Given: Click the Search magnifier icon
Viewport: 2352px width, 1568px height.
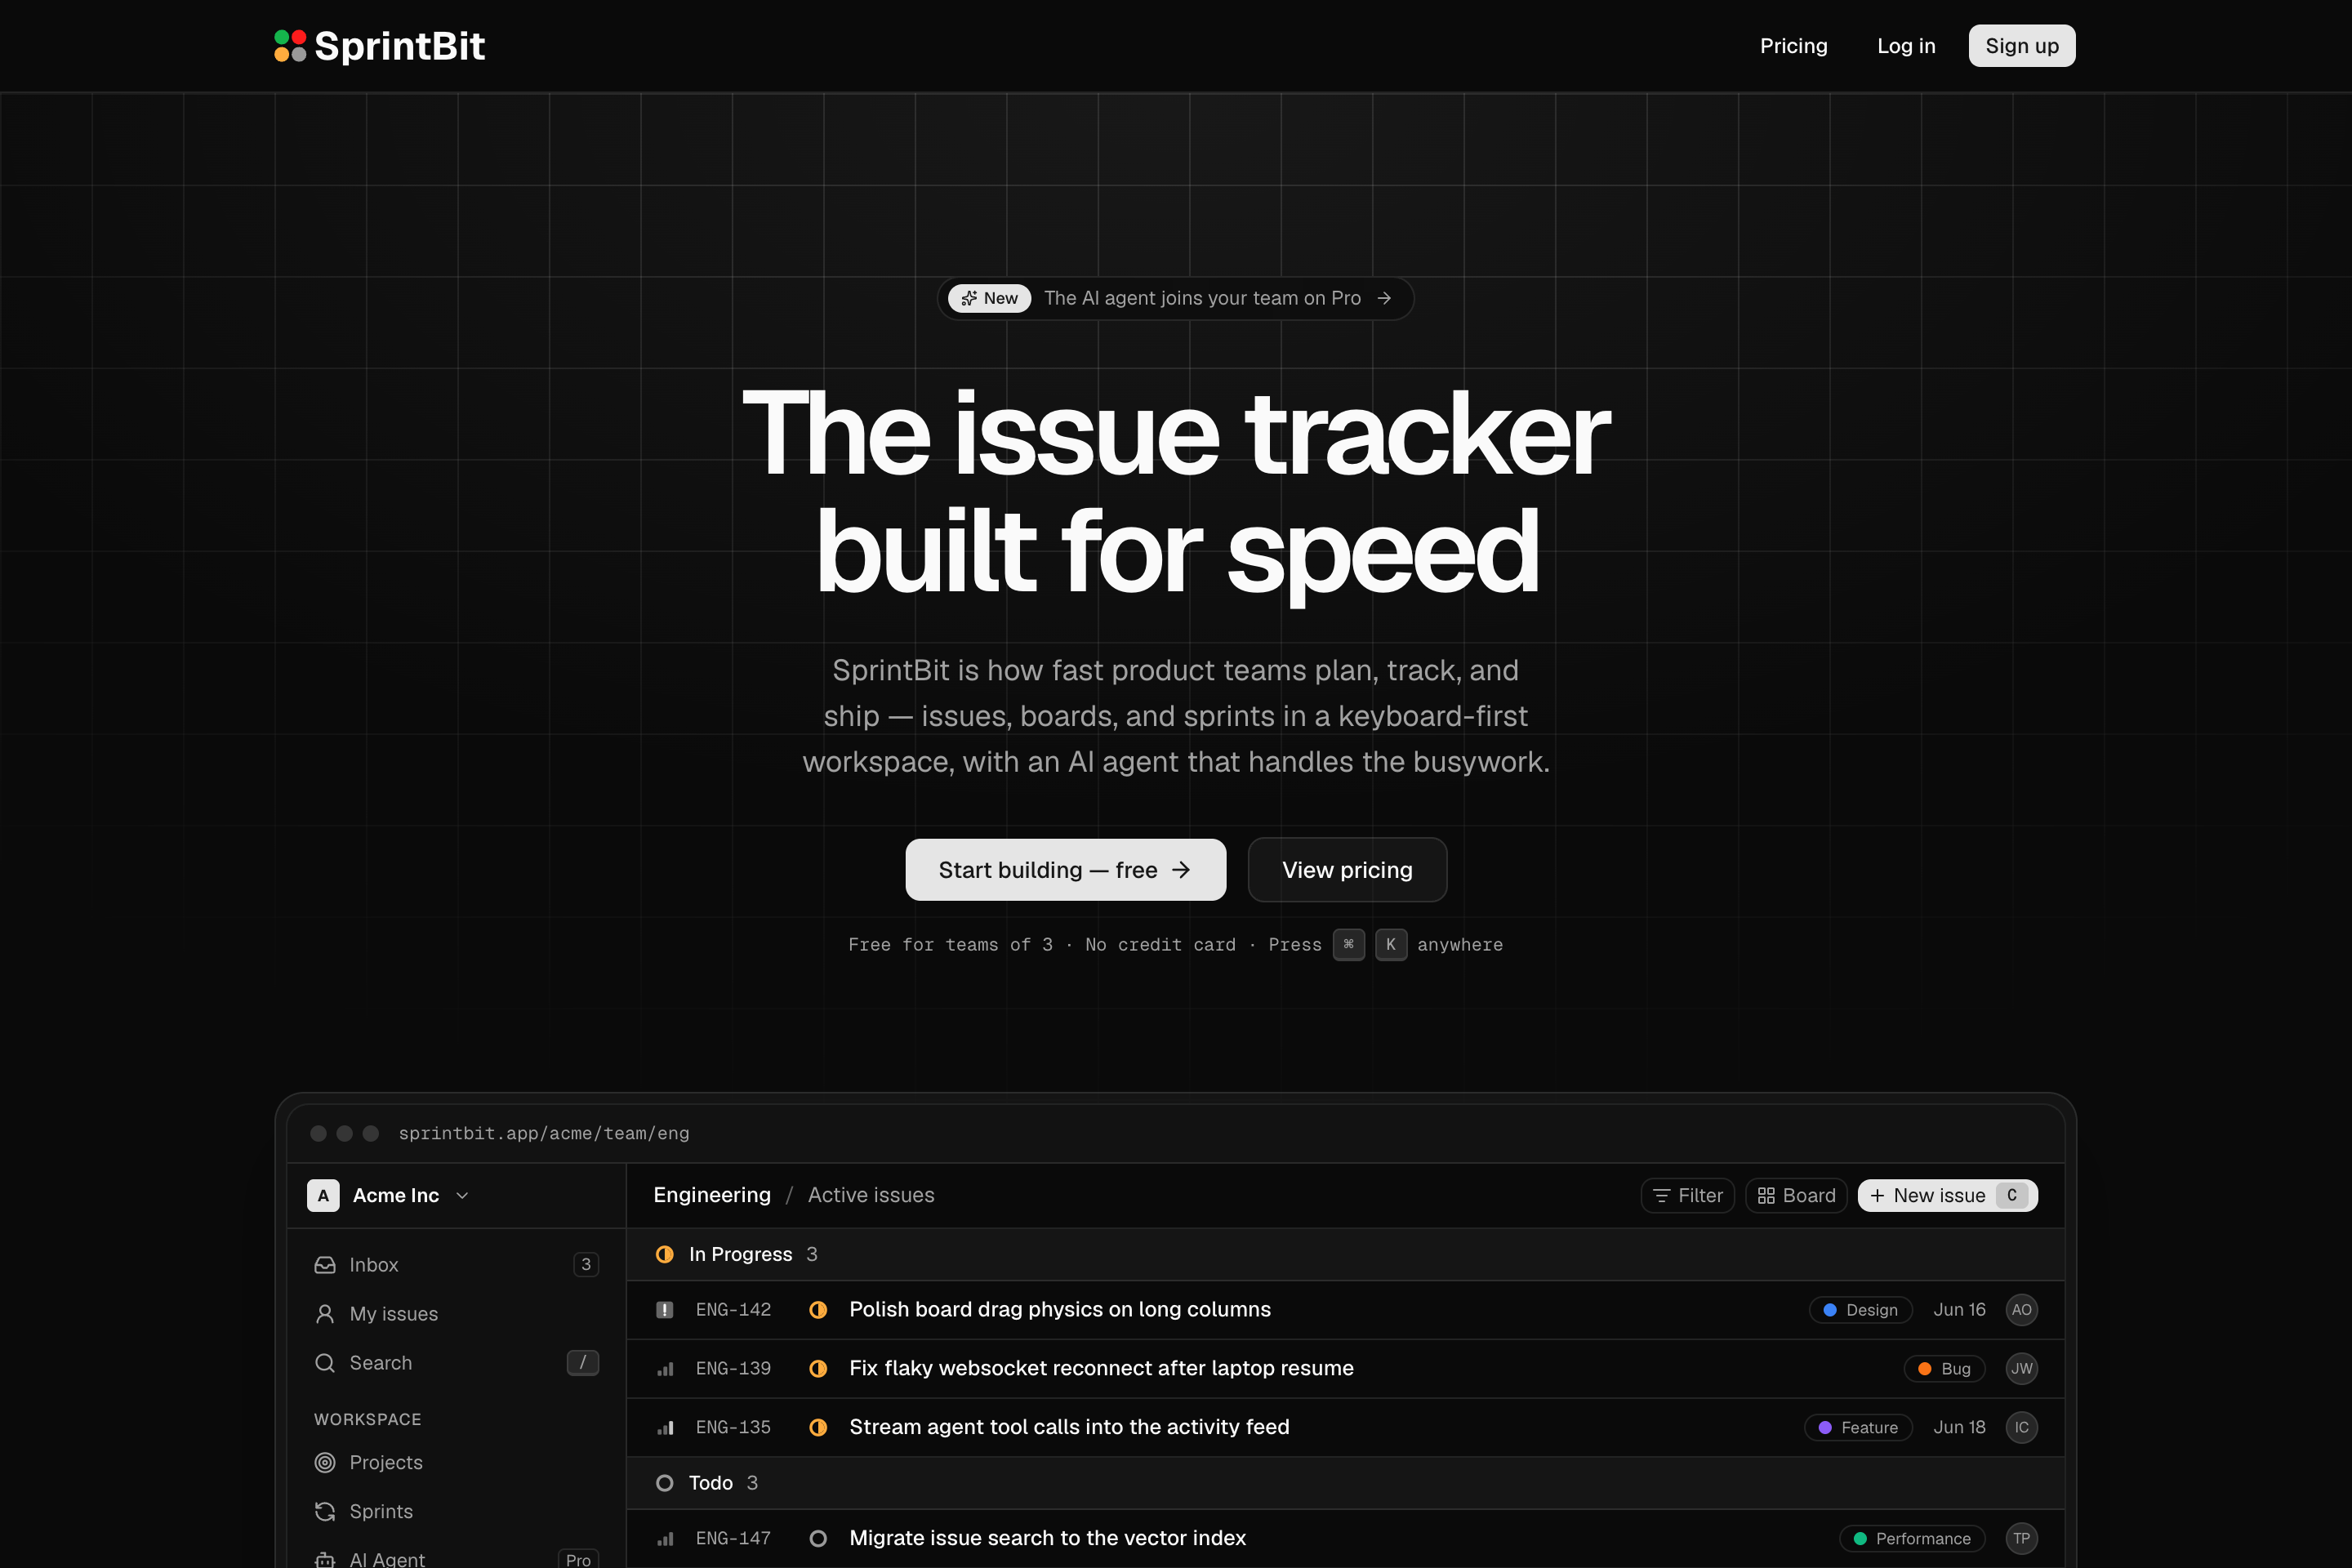Looking at the screenshot, I should tap(325, 1363).
